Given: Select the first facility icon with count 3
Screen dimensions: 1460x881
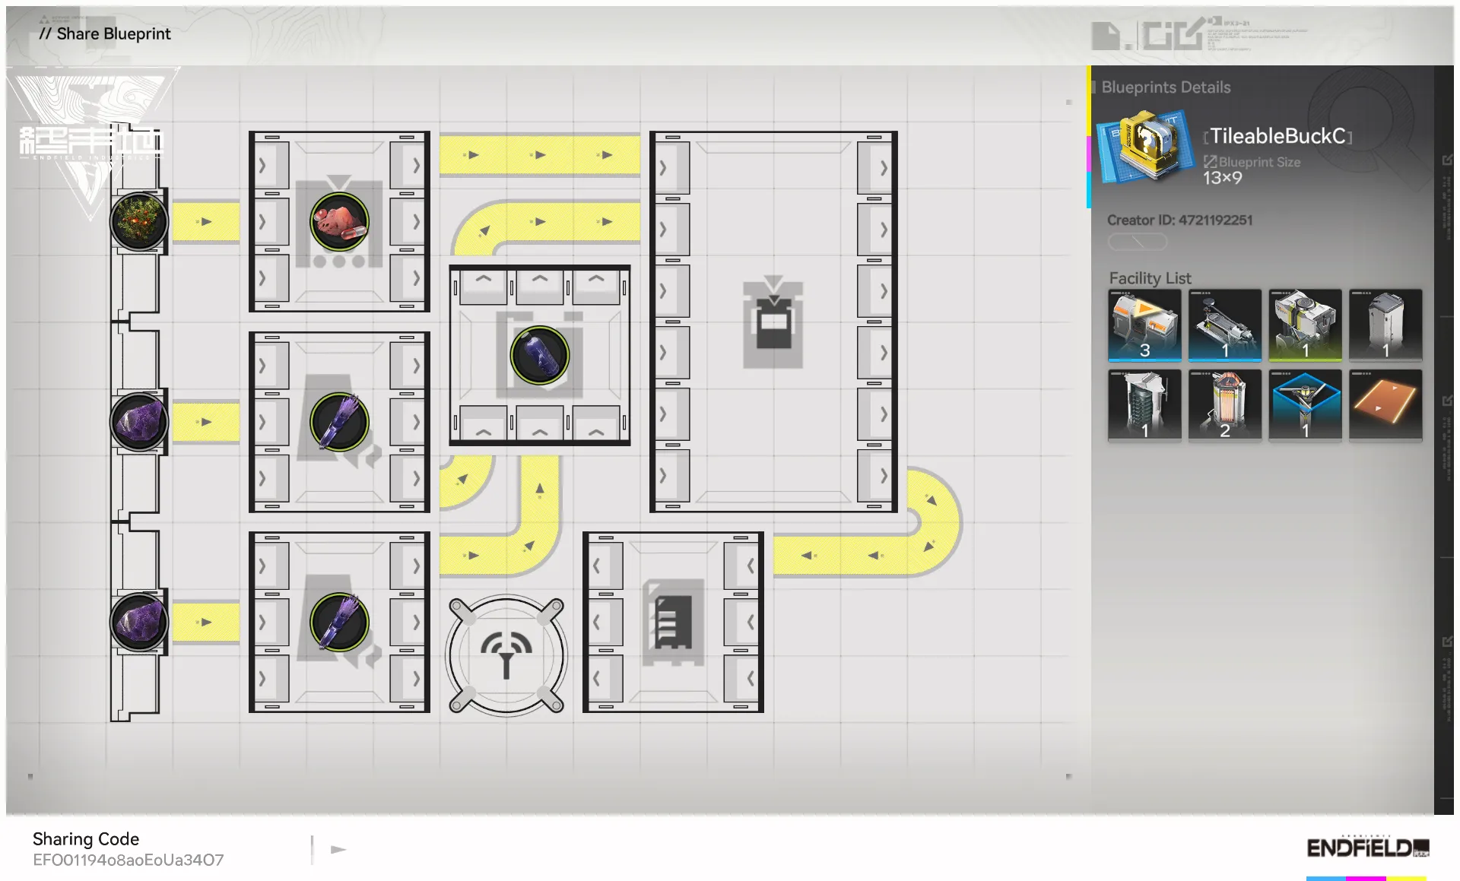Looking at the screenshot, I should tap(1144, 324).
